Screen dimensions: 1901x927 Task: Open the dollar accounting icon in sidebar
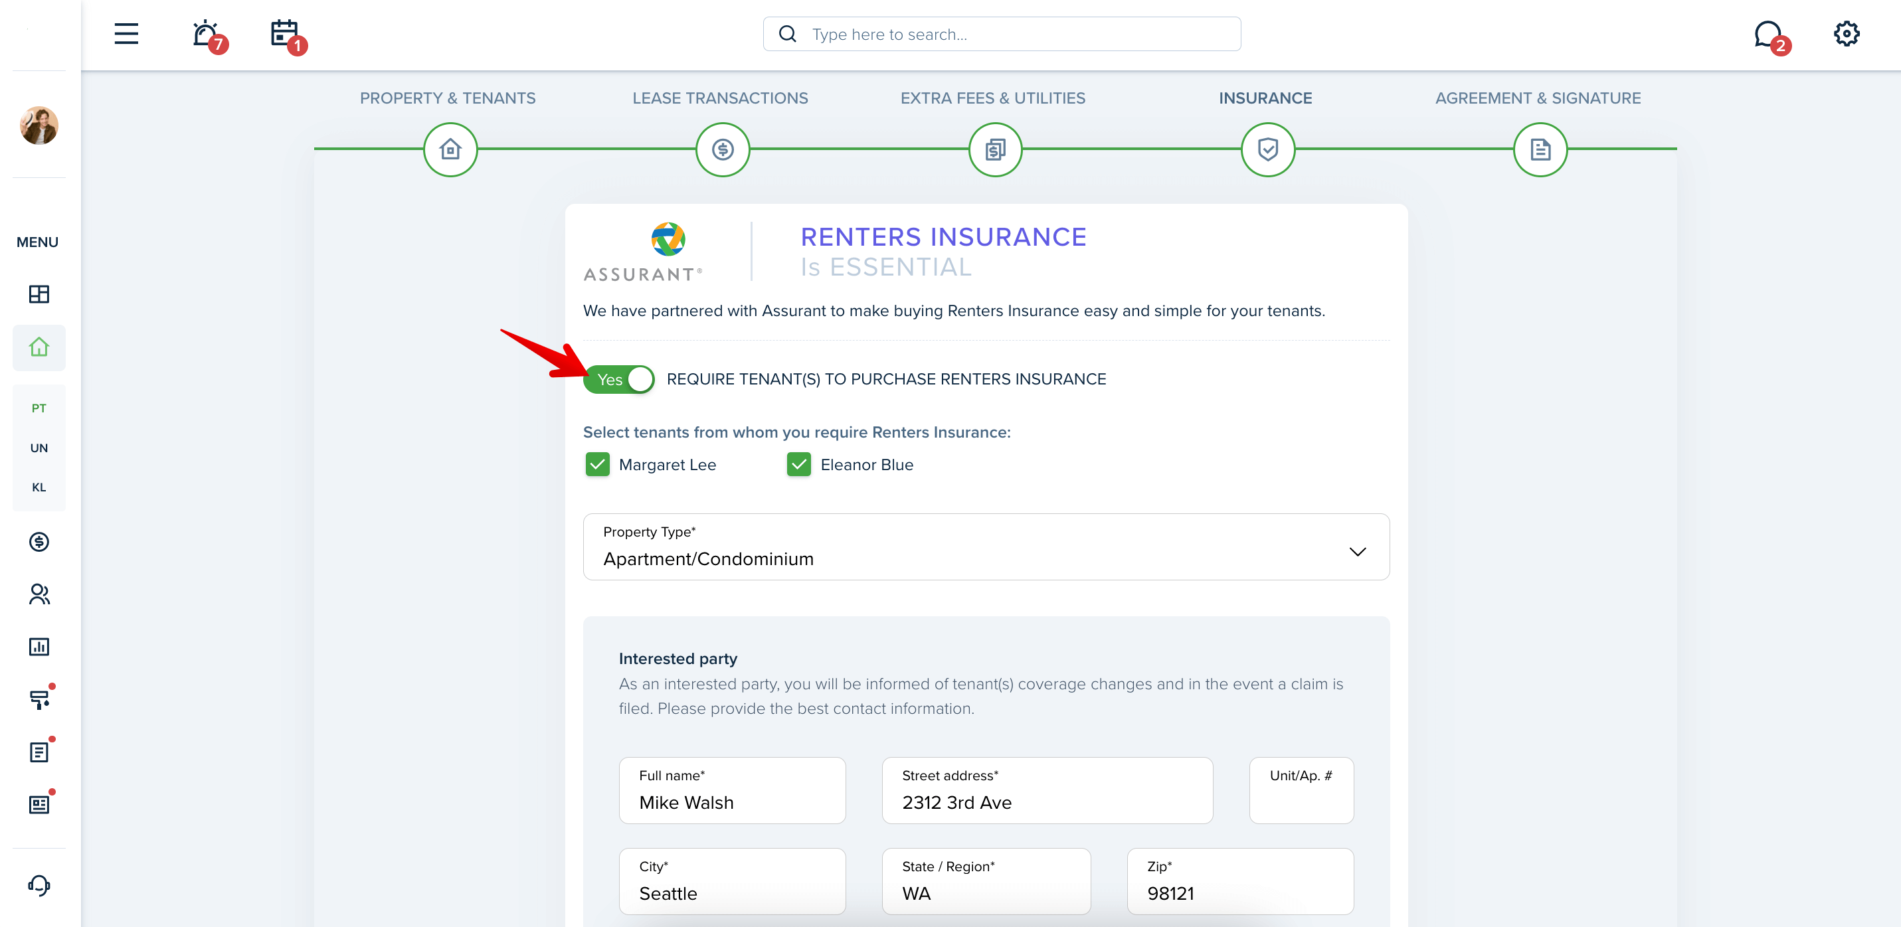[x=39, y=542]
